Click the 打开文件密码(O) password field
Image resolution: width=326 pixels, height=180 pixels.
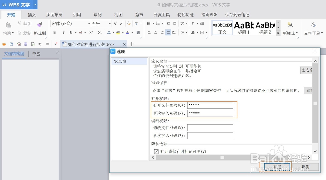click(x=210, y=105)
